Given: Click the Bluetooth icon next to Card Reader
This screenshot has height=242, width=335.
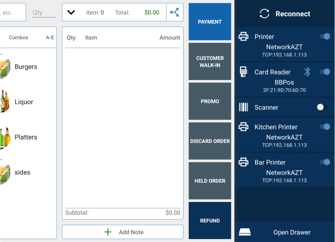Looking at the screenshot, I should point(307,72).
